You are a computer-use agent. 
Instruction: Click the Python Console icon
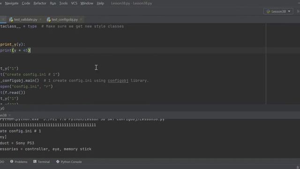coord(58,161)
